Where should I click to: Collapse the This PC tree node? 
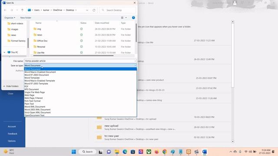4,52
